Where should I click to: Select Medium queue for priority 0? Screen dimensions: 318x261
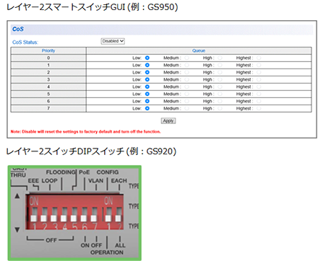pos(186,58)
